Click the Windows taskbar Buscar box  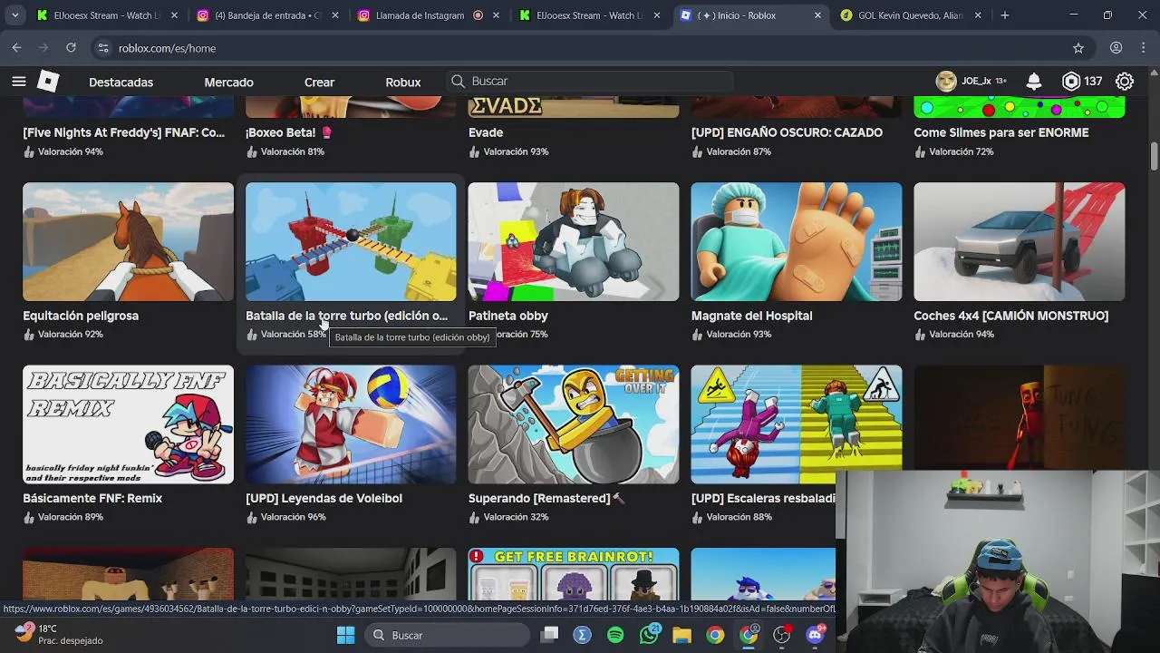pyautogui.click(x=448, y=635)
